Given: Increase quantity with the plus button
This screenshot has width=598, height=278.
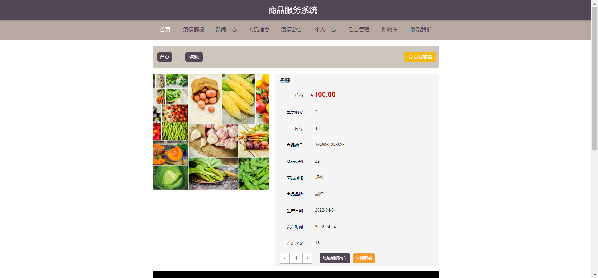Looking at the screenshot, I should pyautogui.click(x=307, y=258).
